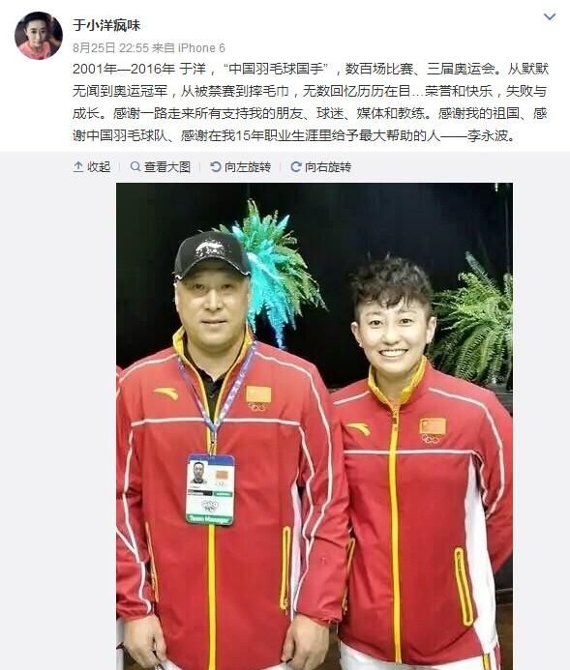Click the Team Manager badge in photo
The height and width of the screenshot is (670, 570).
pos(210,489)
